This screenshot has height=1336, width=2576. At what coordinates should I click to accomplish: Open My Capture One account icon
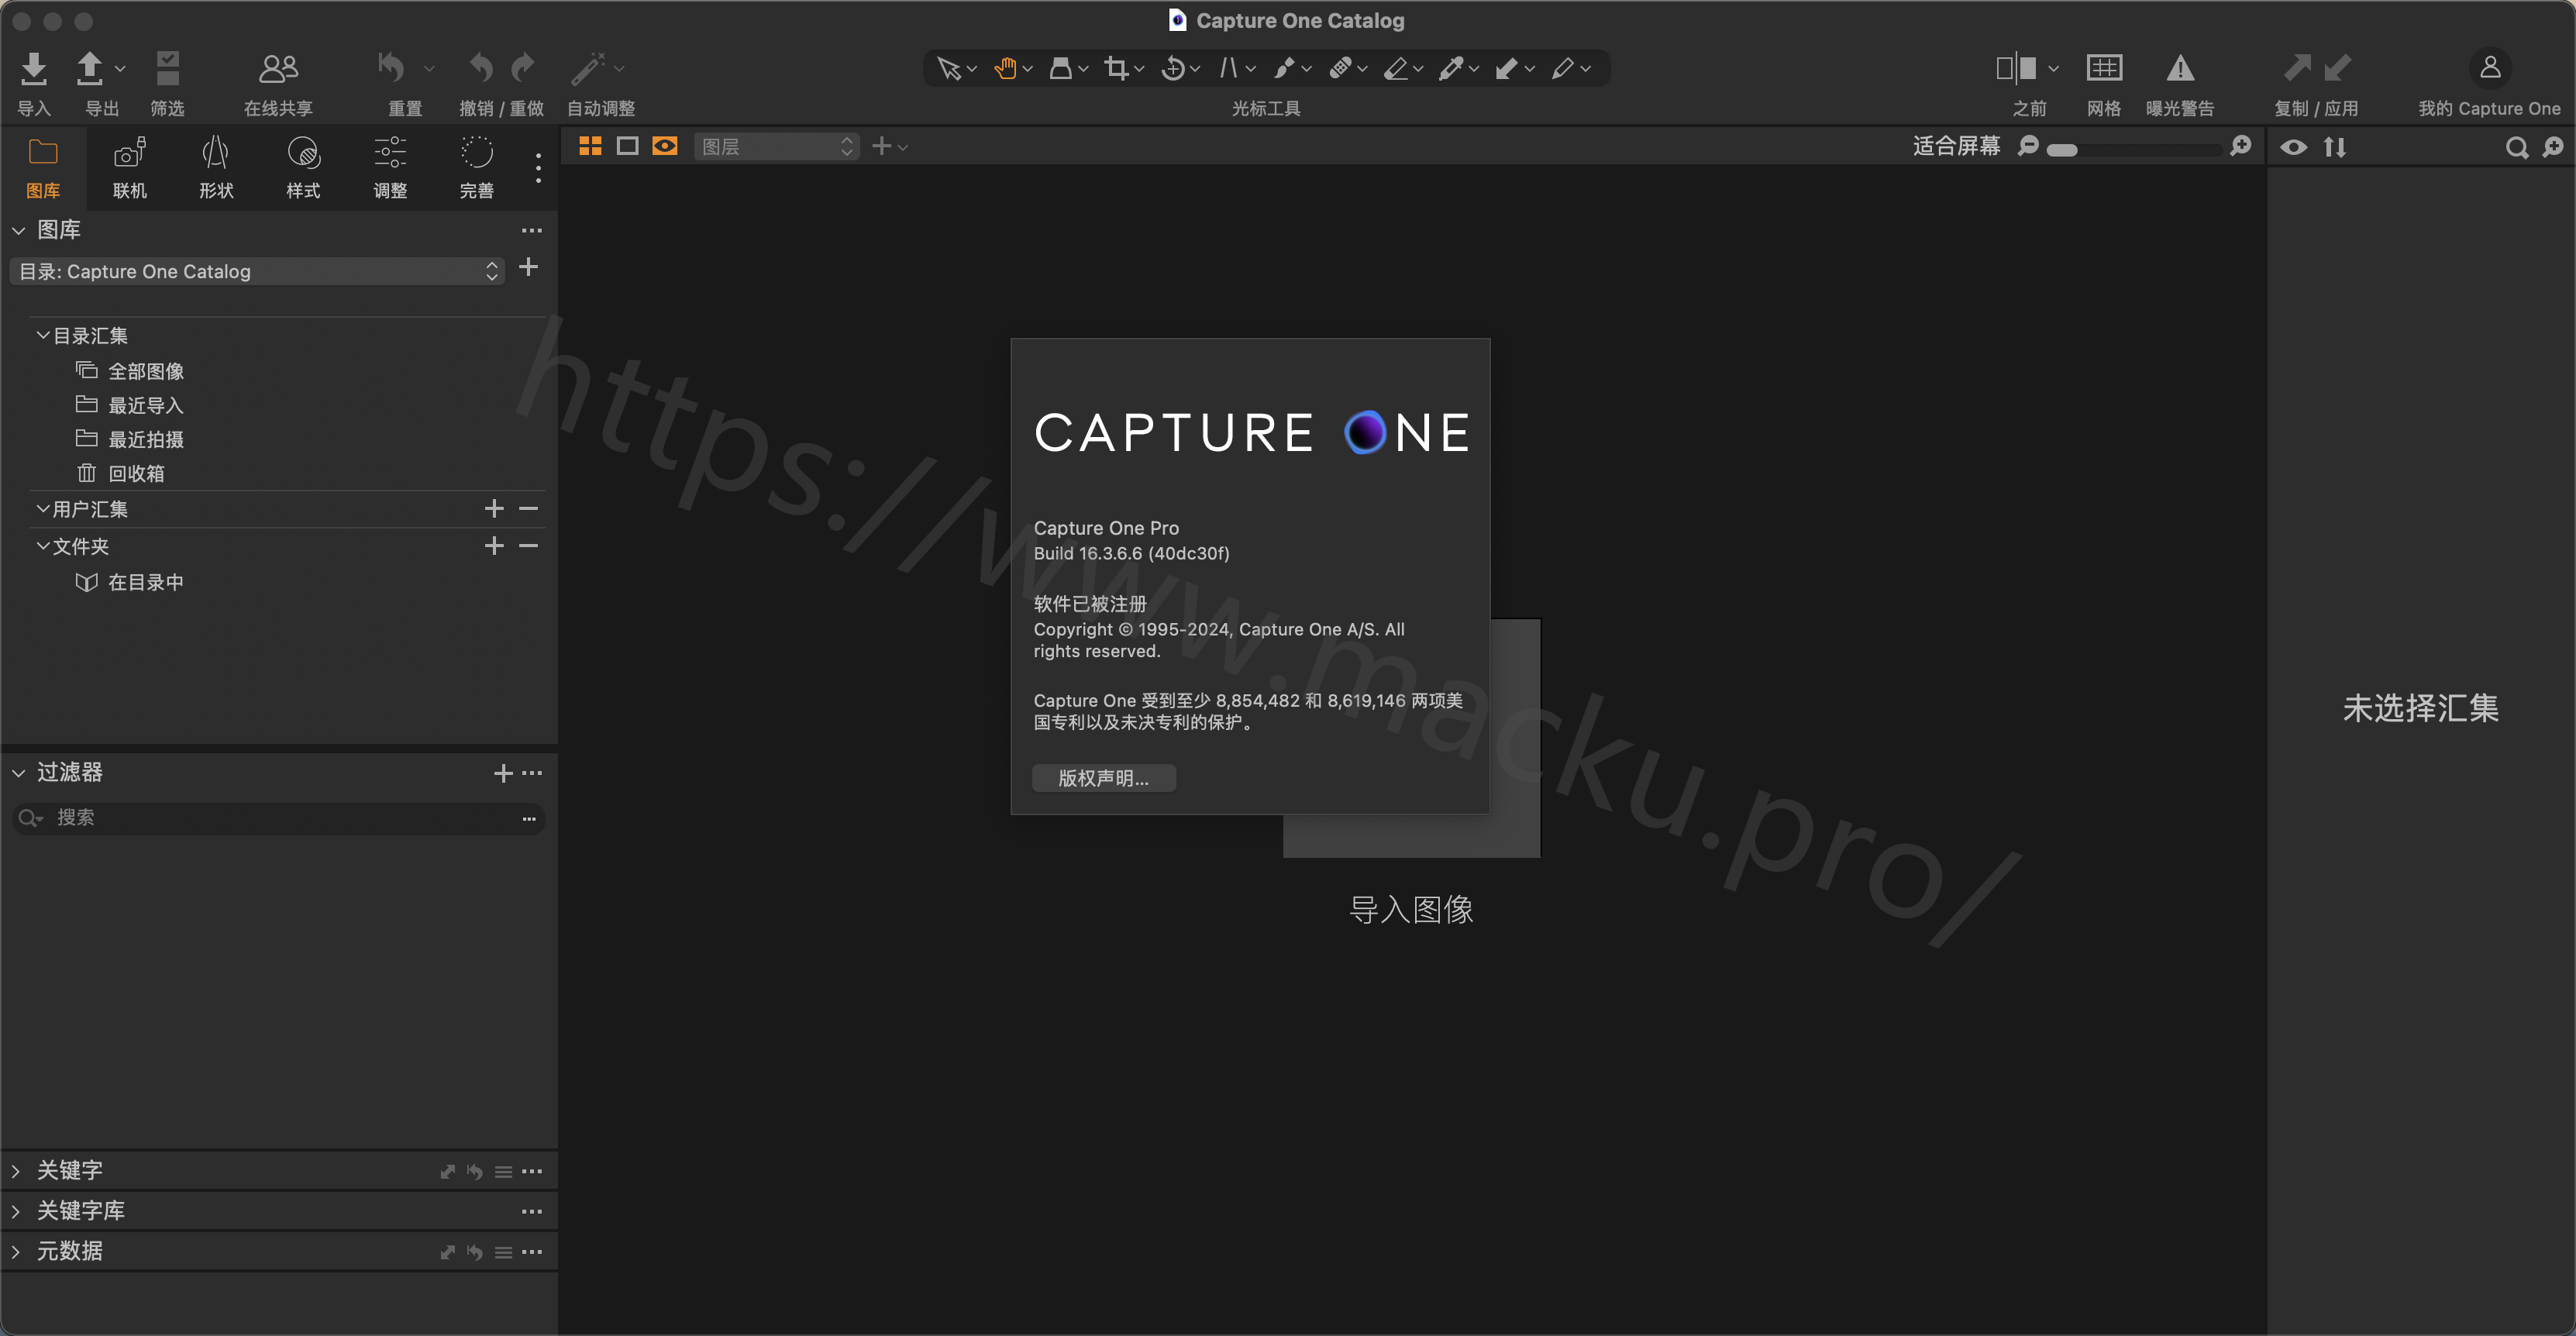2489,68
